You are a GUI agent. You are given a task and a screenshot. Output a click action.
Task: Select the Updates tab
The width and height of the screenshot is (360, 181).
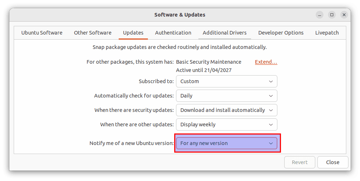click(133, 33)
